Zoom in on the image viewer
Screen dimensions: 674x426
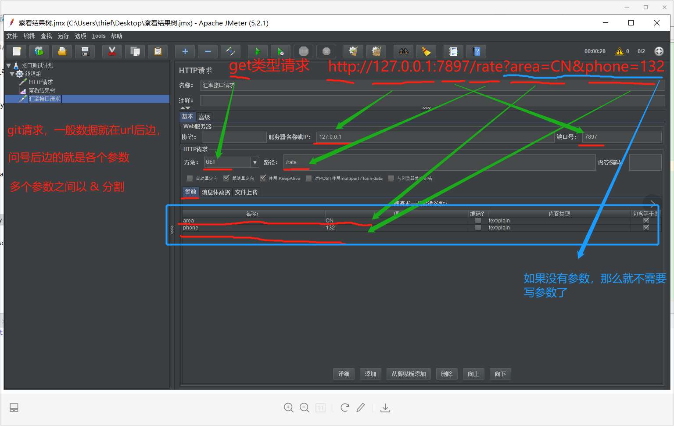coord(289,408)
